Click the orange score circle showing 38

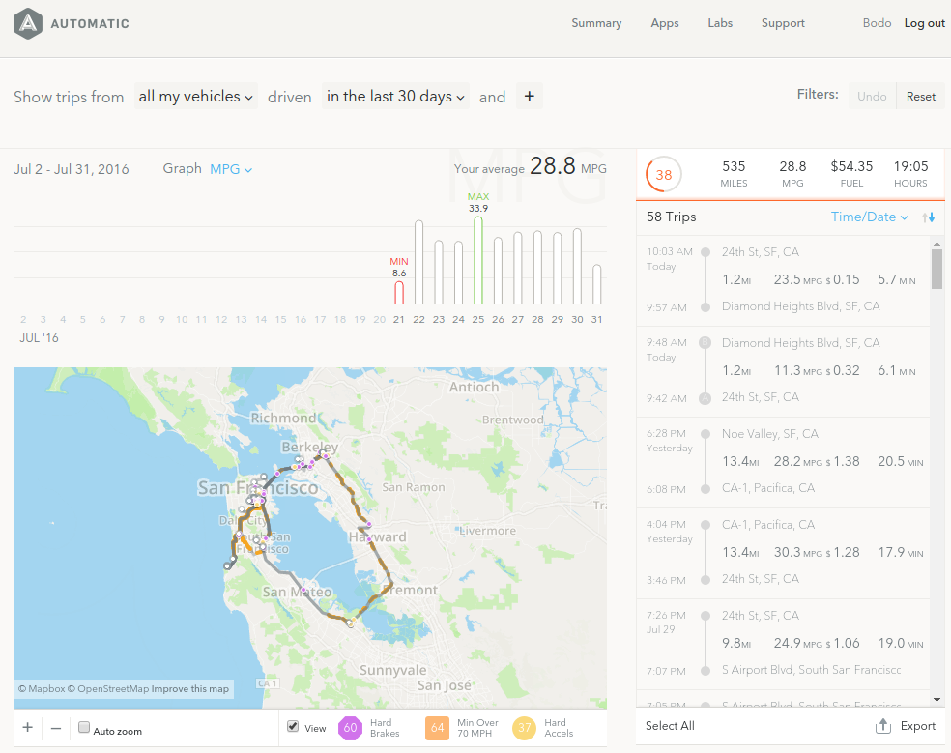tap(664, 175)
